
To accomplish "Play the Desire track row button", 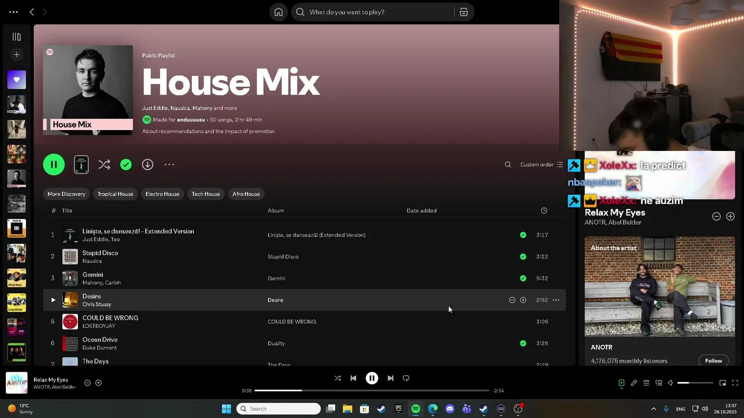I will (x=53, y=300).
